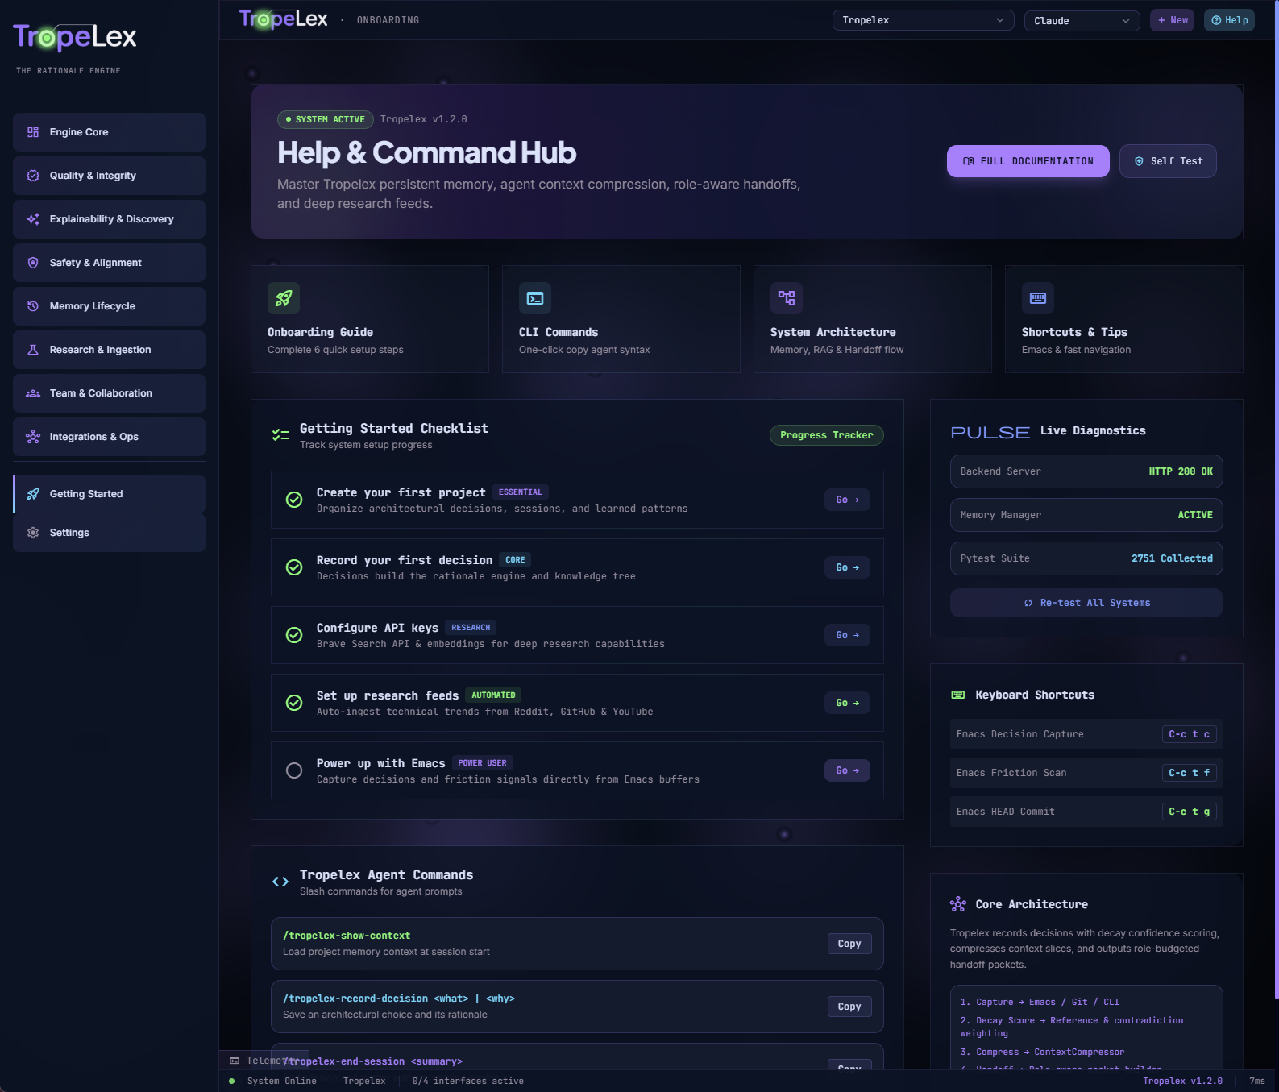Viewport: 1279px width, 1092px height.
Task: Open Team & Collaboration section
Action: tap(109, 393)
